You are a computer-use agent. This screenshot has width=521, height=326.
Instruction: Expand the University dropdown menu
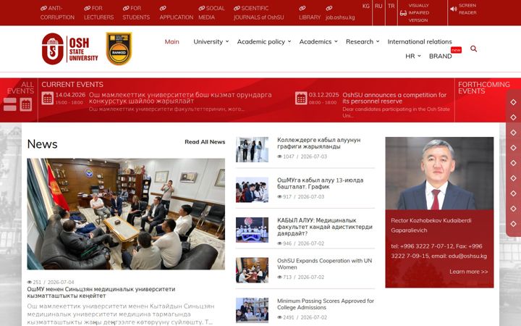[211, 41]
